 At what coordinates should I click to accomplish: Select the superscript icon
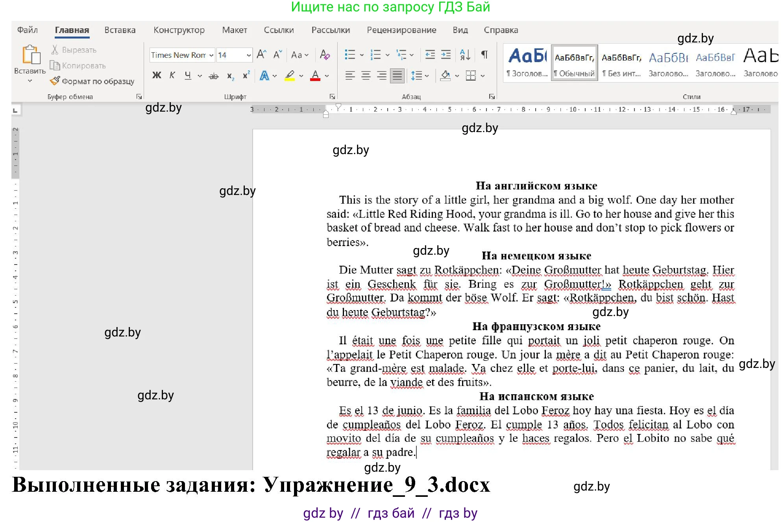246,75
